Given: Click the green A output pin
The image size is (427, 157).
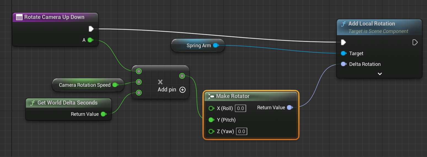Looking at the screenshot, I should click(90, 40).
